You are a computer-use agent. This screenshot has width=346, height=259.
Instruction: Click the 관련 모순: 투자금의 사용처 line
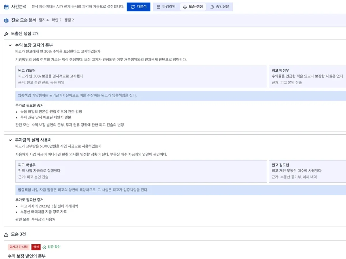coord(35,220)
